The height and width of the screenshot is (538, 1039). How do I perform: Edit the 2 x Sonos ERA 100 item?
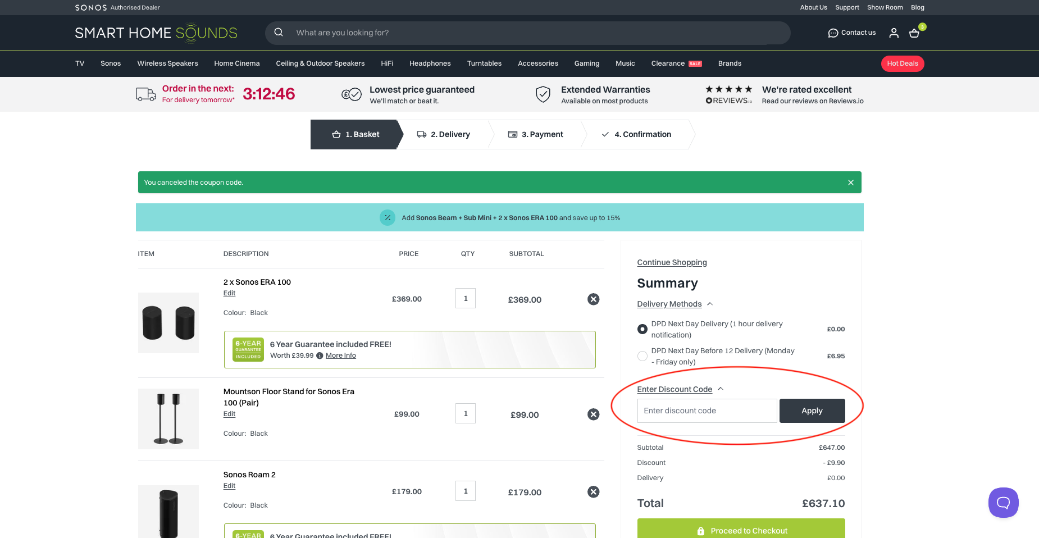pos(229,293)
